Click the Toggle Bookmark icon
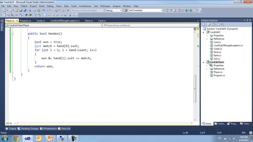The height and width of the screenshot is (142, 253). [45, 15]
